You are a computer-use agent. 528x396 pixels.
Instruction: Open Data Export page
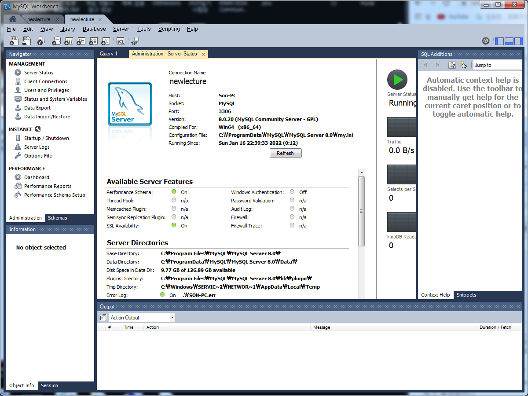[37, 108]
